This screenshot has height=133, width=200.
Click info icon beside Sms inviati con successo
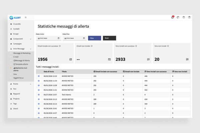pyautogui.click(x=136, y=46)
